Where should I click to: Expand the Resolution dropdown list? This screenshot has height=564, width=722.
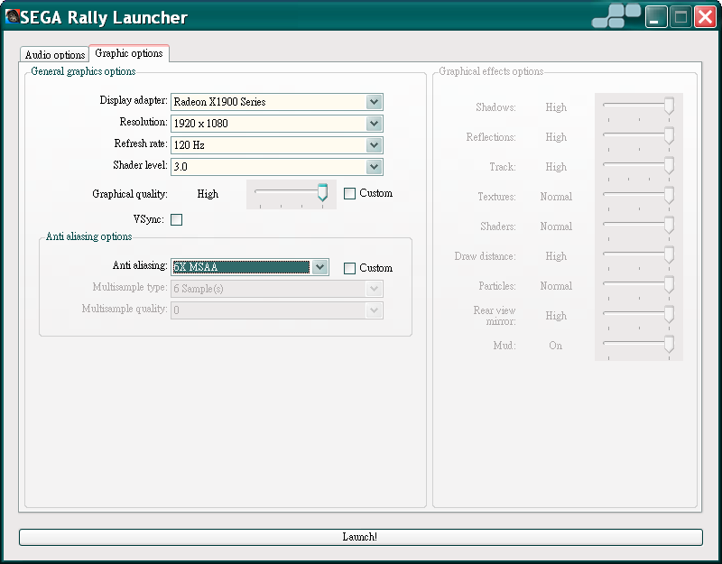coord(374,124)
